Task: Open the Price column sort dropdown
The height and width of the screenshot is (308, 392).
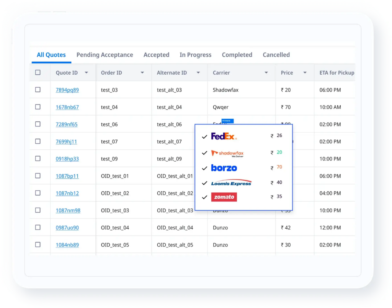Action: pyautogui.click(x=305, y=72)
